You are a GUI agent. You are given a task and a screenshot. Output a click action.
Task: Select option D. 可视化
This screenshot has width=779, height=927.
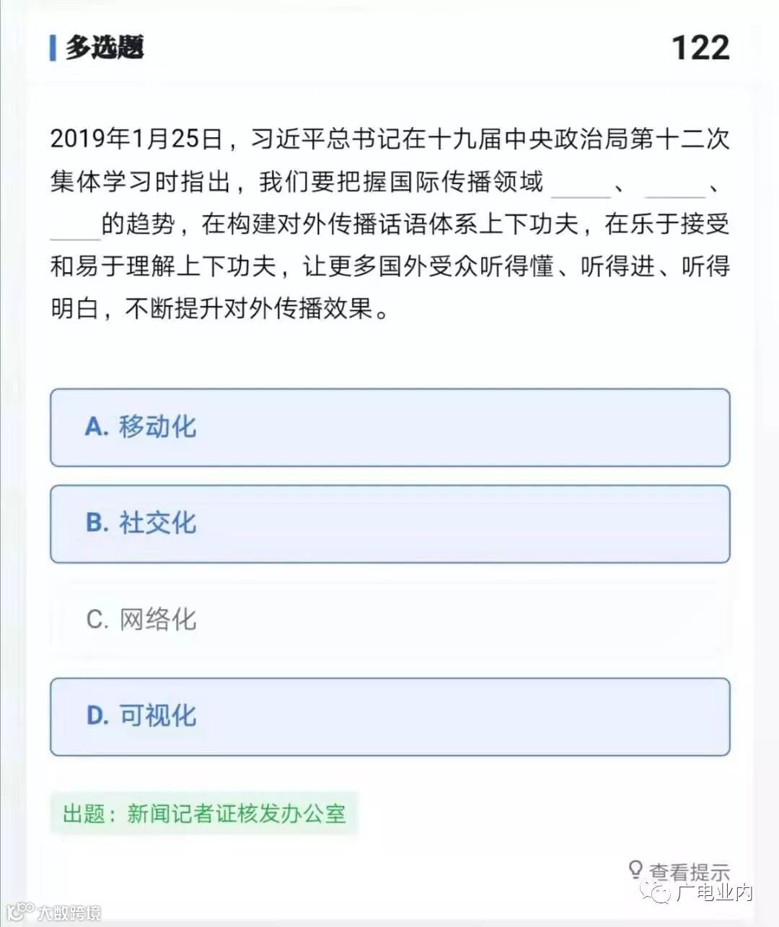(389, 716)
